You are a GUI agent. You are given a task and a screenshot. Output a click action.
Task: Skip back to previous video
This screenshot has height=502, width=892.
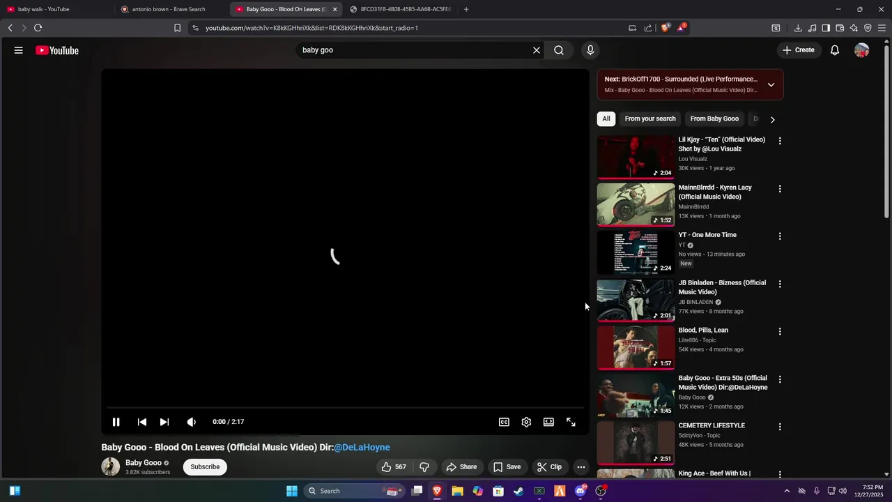pyautogui.click(x=142, y=422)
